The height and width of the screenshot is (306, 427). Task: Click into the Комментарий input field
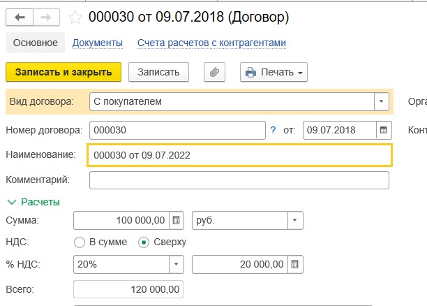click(x=239, y=180)
